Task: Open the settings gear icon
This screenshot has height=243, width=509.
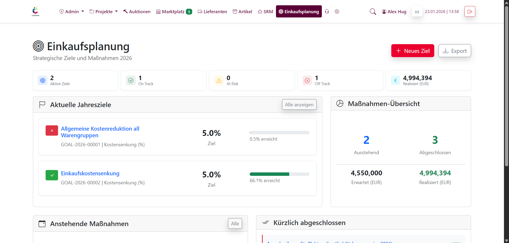Action: 337,12
